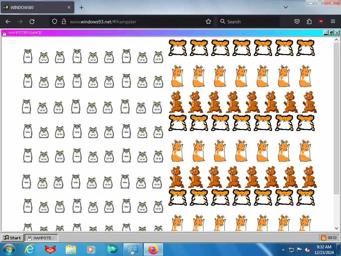341x256 pixels.
Task: Click the first gray hamster in top-left row
Action: click(28, 56)
